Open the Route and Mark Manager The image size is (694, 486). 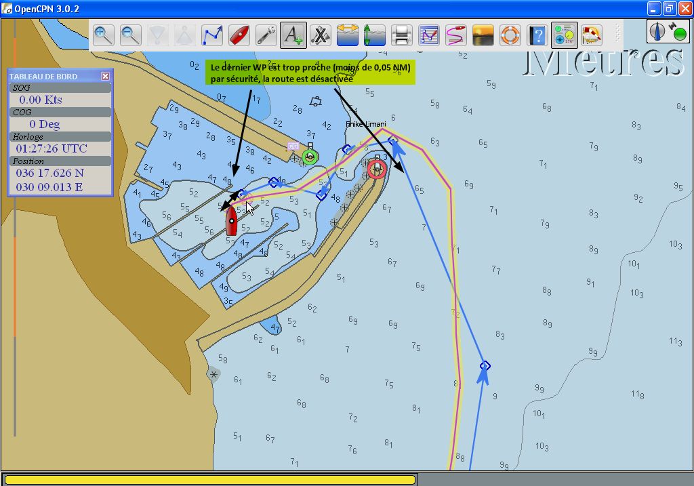point(429,35)
